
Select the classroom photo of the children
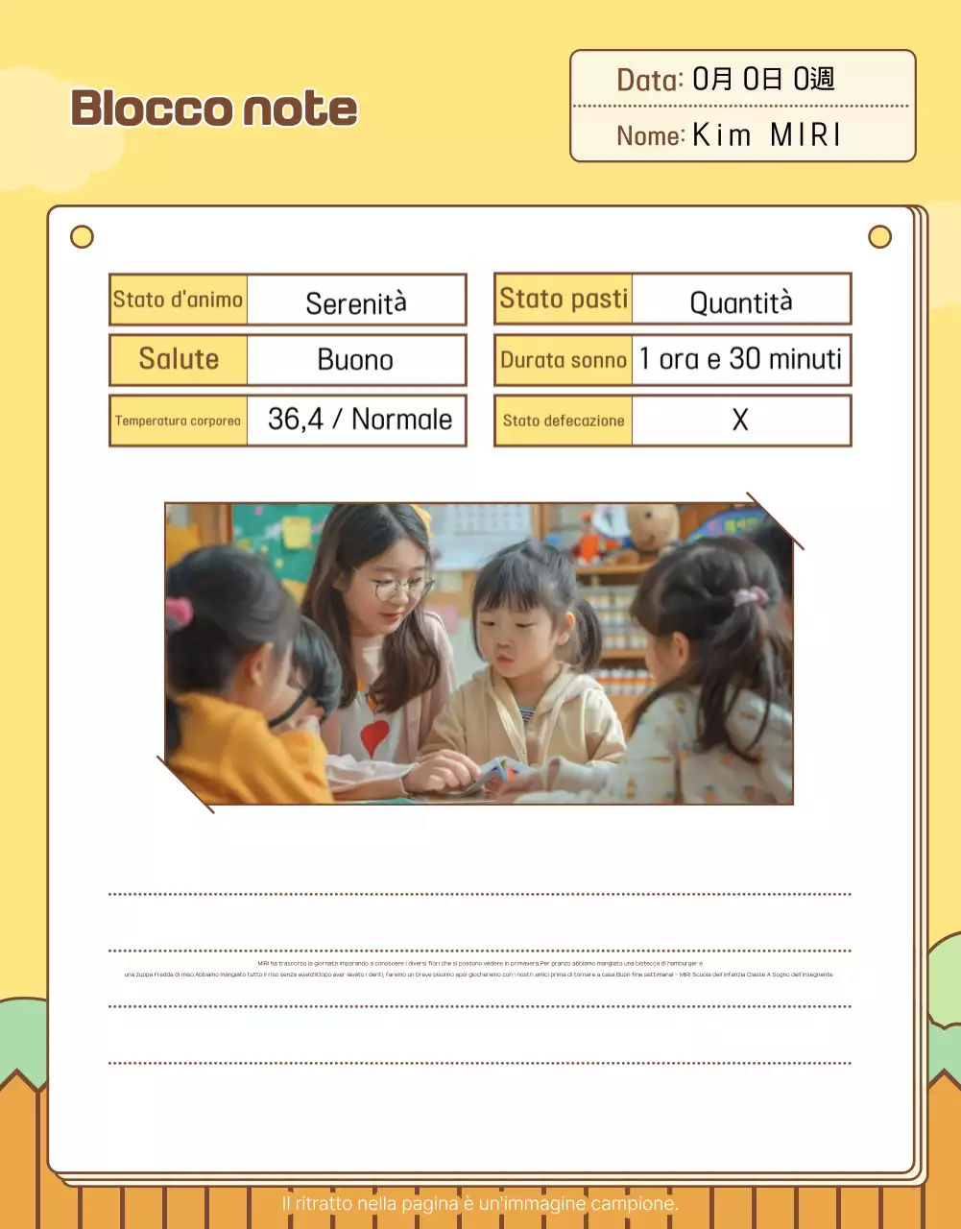coord(479,653)
